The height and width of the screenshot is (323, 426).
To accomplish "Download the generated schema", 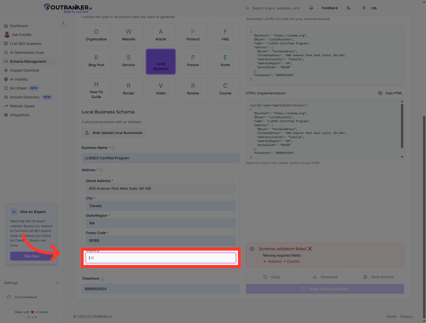I will click(x=325, y=277).
